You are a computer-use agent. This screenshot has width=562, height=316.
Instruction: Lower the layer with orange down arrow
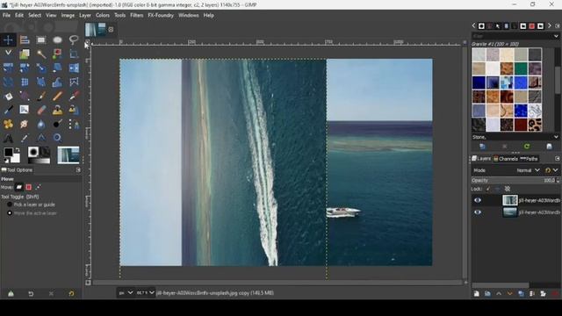pyautogui.click(x=509, y=293)
